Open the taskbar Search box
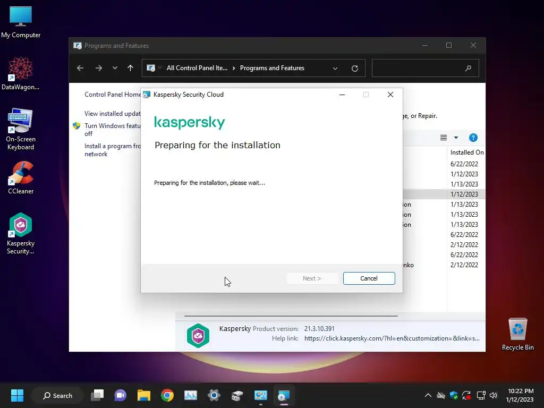Screen dimensions: 544x408 click(x=57, y=395)
